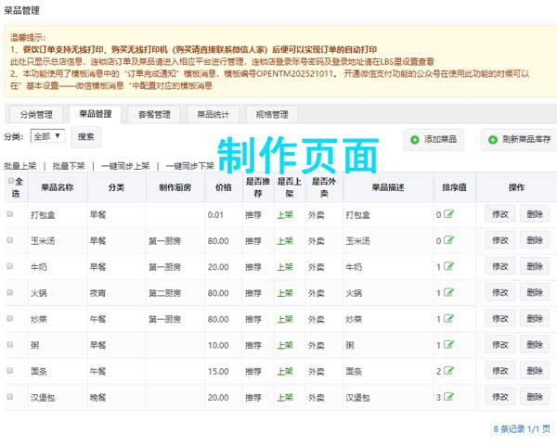Image resolution: width=557 pixels, height=447 pixels.
Task: Click 修改 for the 炒菜 row
Action: click(x=500, y=319)
